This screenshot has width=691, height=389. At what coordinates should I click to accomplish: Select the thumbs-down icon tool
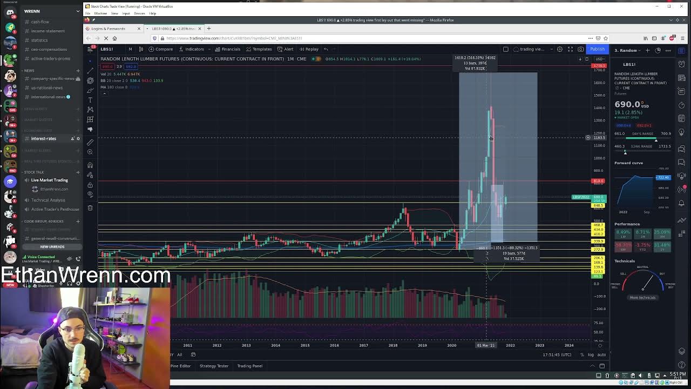90,129
